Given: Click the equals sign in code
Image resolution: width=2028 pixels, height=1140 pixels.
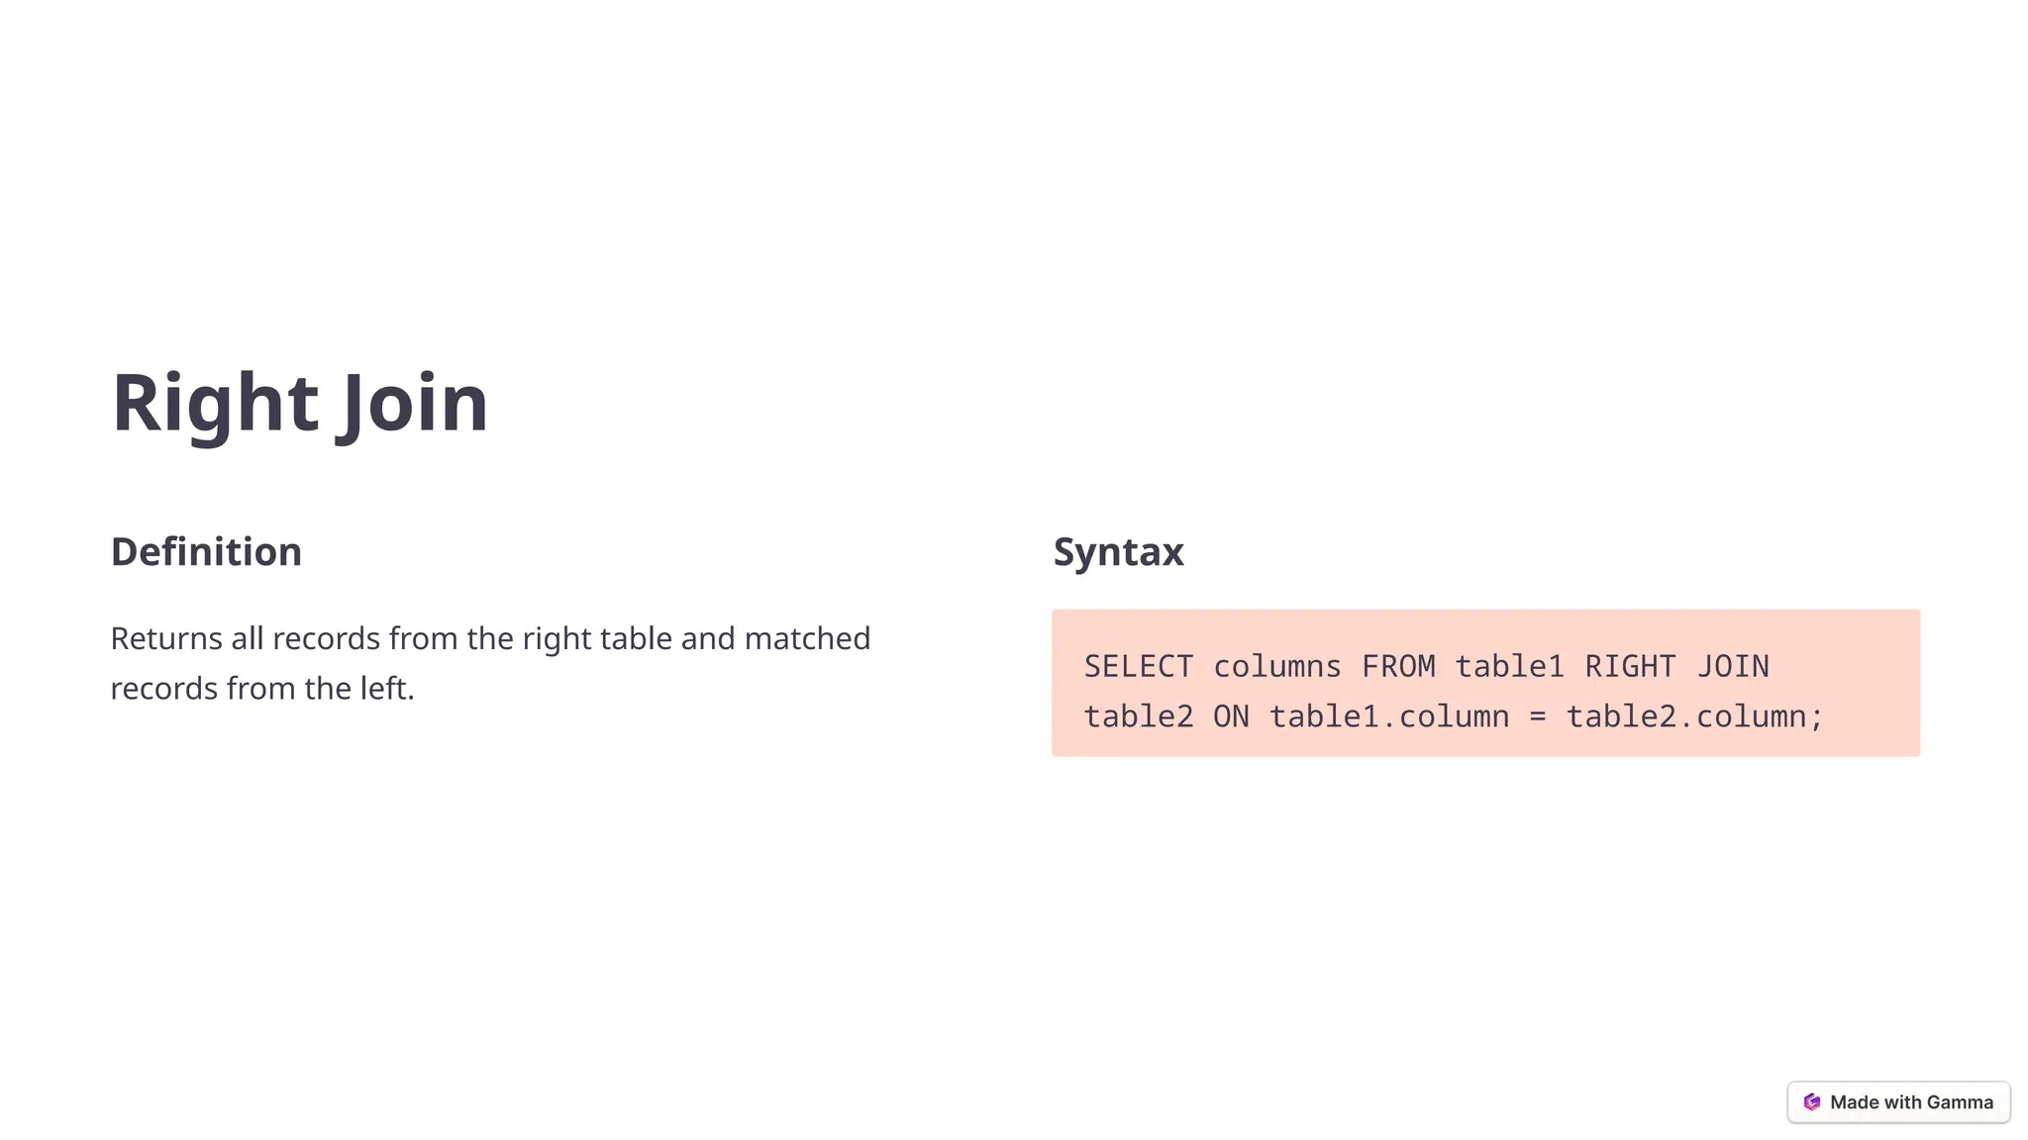Looking at the screenshot, I should tap(1537, 716).
